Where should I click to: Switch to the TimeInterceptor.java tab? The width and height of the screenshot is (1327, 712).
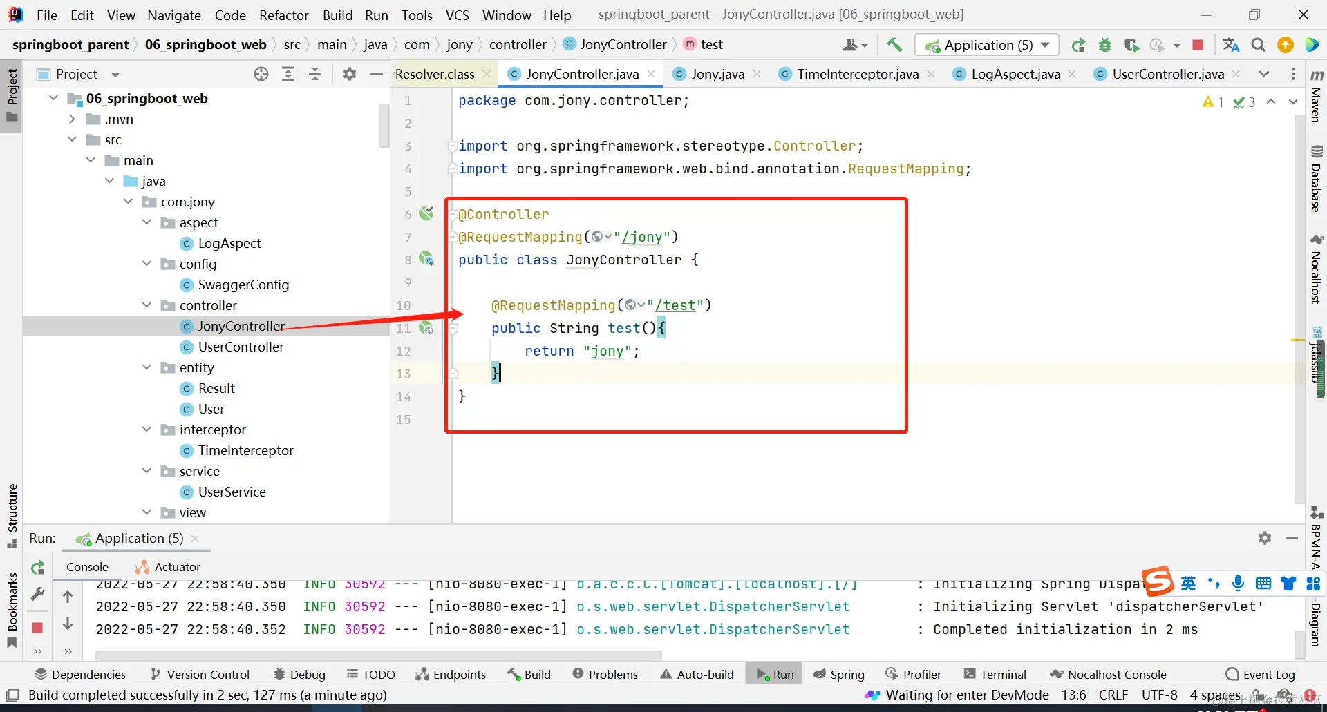coord(858,74)
